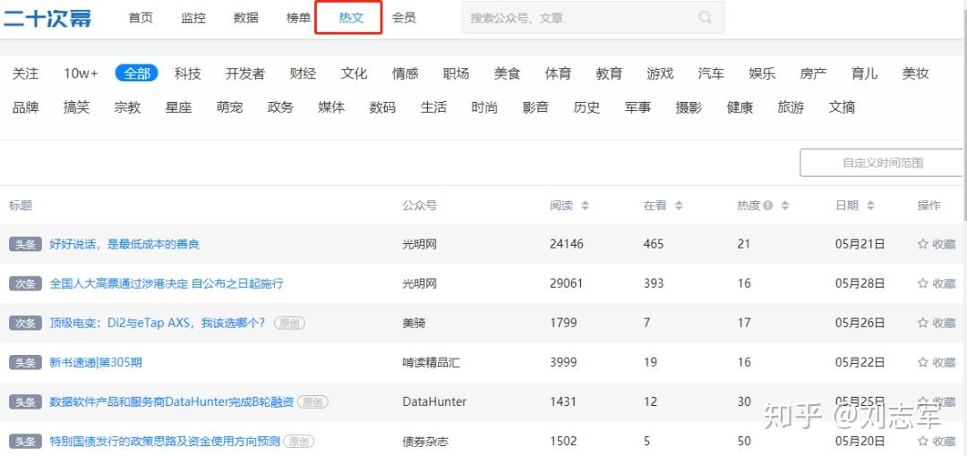This screenshot has width=967, height=456.
Task: Sort by 热度 column arrows
Action: pos(785,206)
